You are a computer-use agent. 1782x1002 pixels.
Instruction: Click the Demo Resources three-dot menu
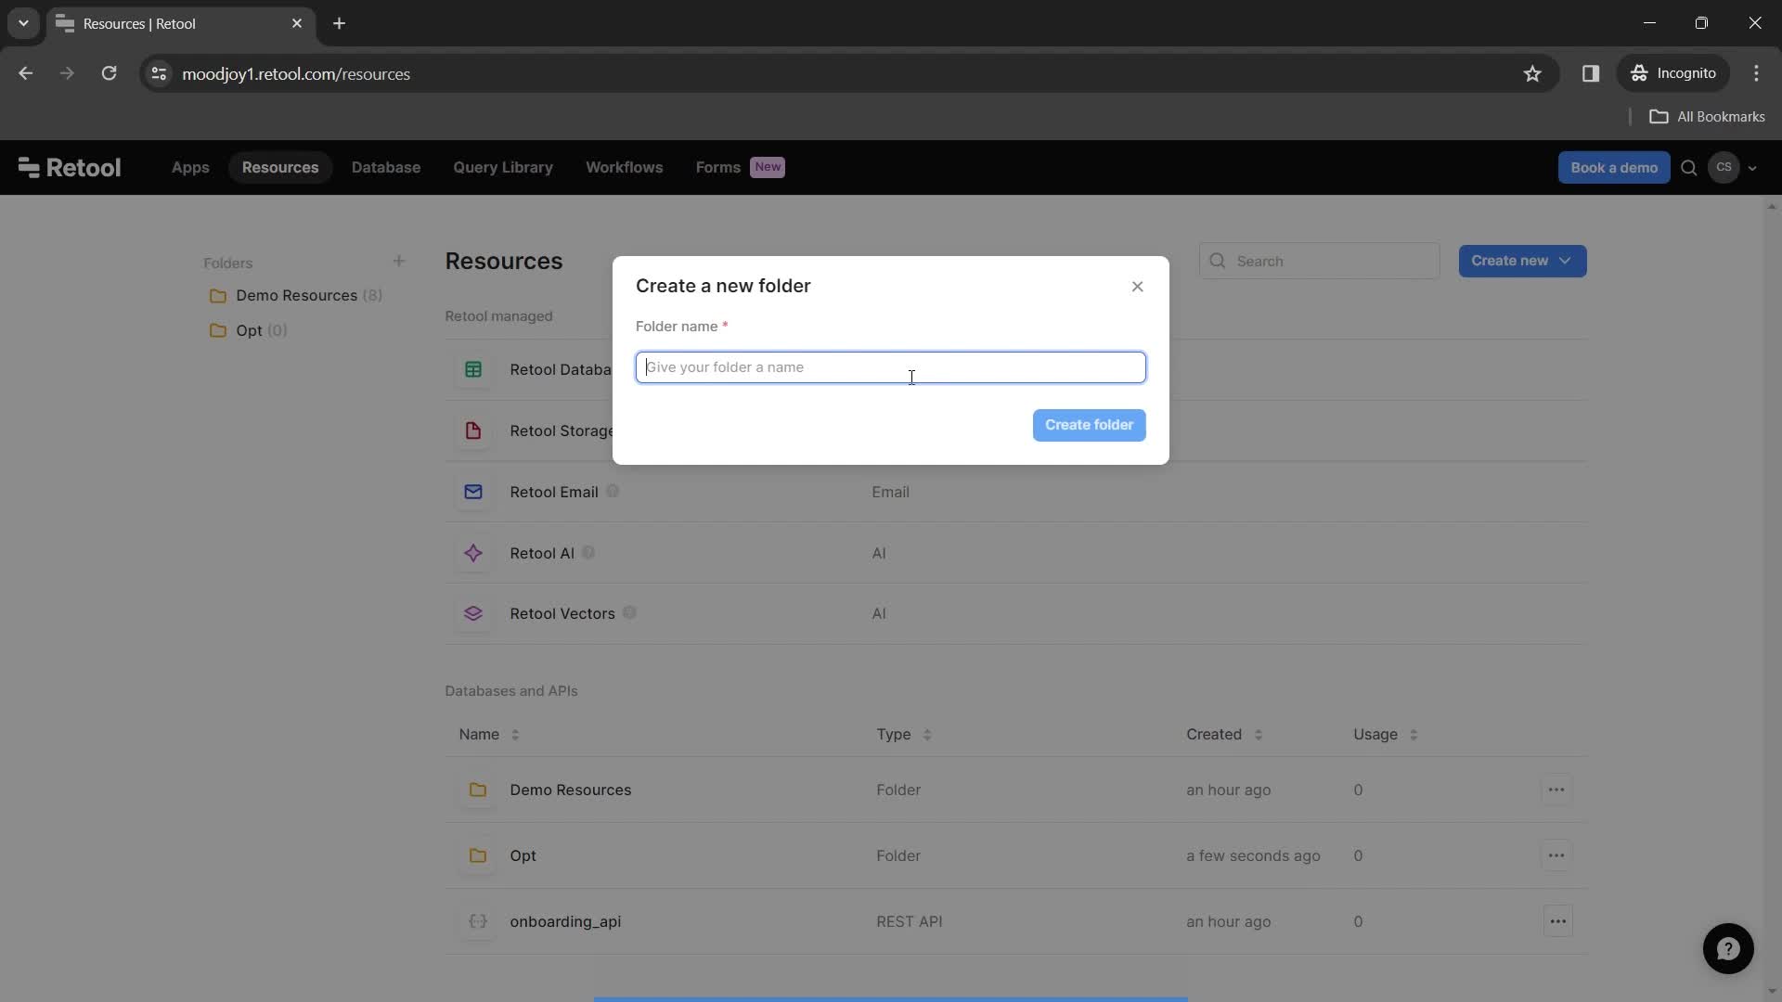[1556, 790]
